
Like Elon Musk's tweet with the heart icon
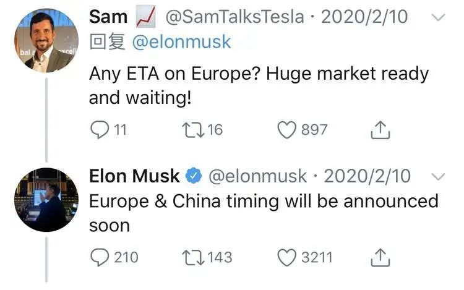click(286, 257)
